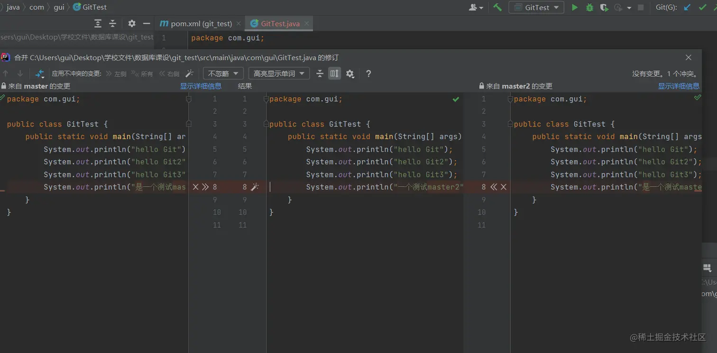Open the 高亮显示单词 highlight dropdown
Image resolution: width=717 pixels, height=353 pixels.
[x=279, y=73]
